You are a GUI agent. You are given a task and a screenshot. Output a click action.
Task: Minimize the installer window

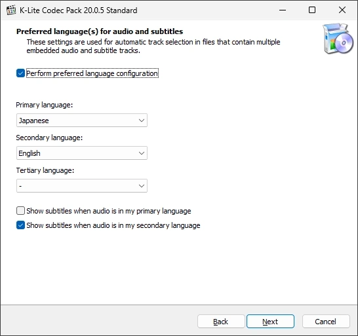coord(283,10)
